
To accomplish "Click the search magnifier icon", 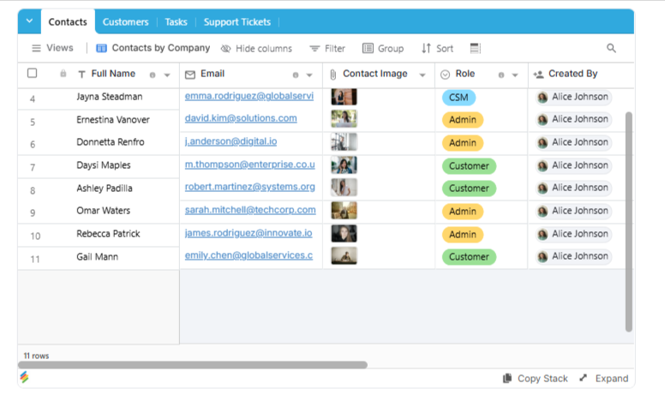I will (x=611, y=48).
